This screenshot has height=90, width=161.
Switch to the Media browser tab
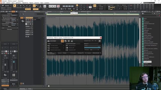click(144, 11)
